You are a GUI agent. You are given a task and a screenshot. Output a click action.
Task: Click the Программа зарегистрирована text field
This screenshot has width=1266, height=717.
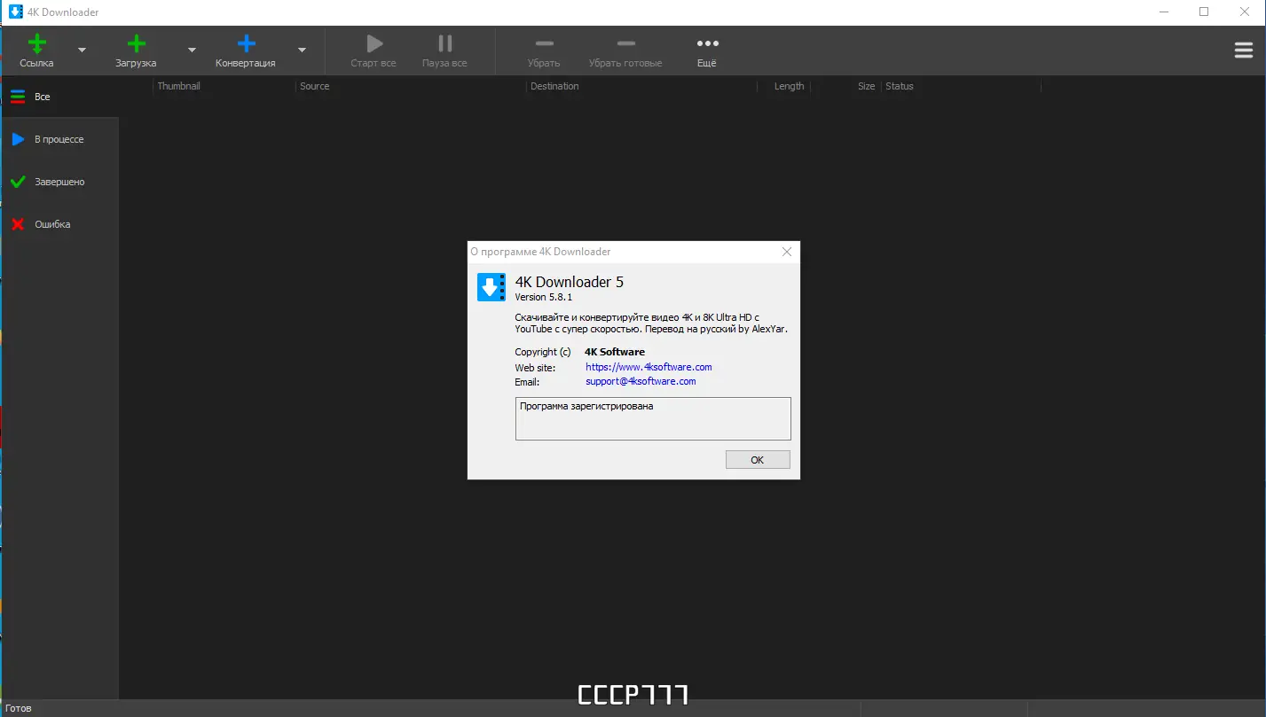tap(652, 417)
